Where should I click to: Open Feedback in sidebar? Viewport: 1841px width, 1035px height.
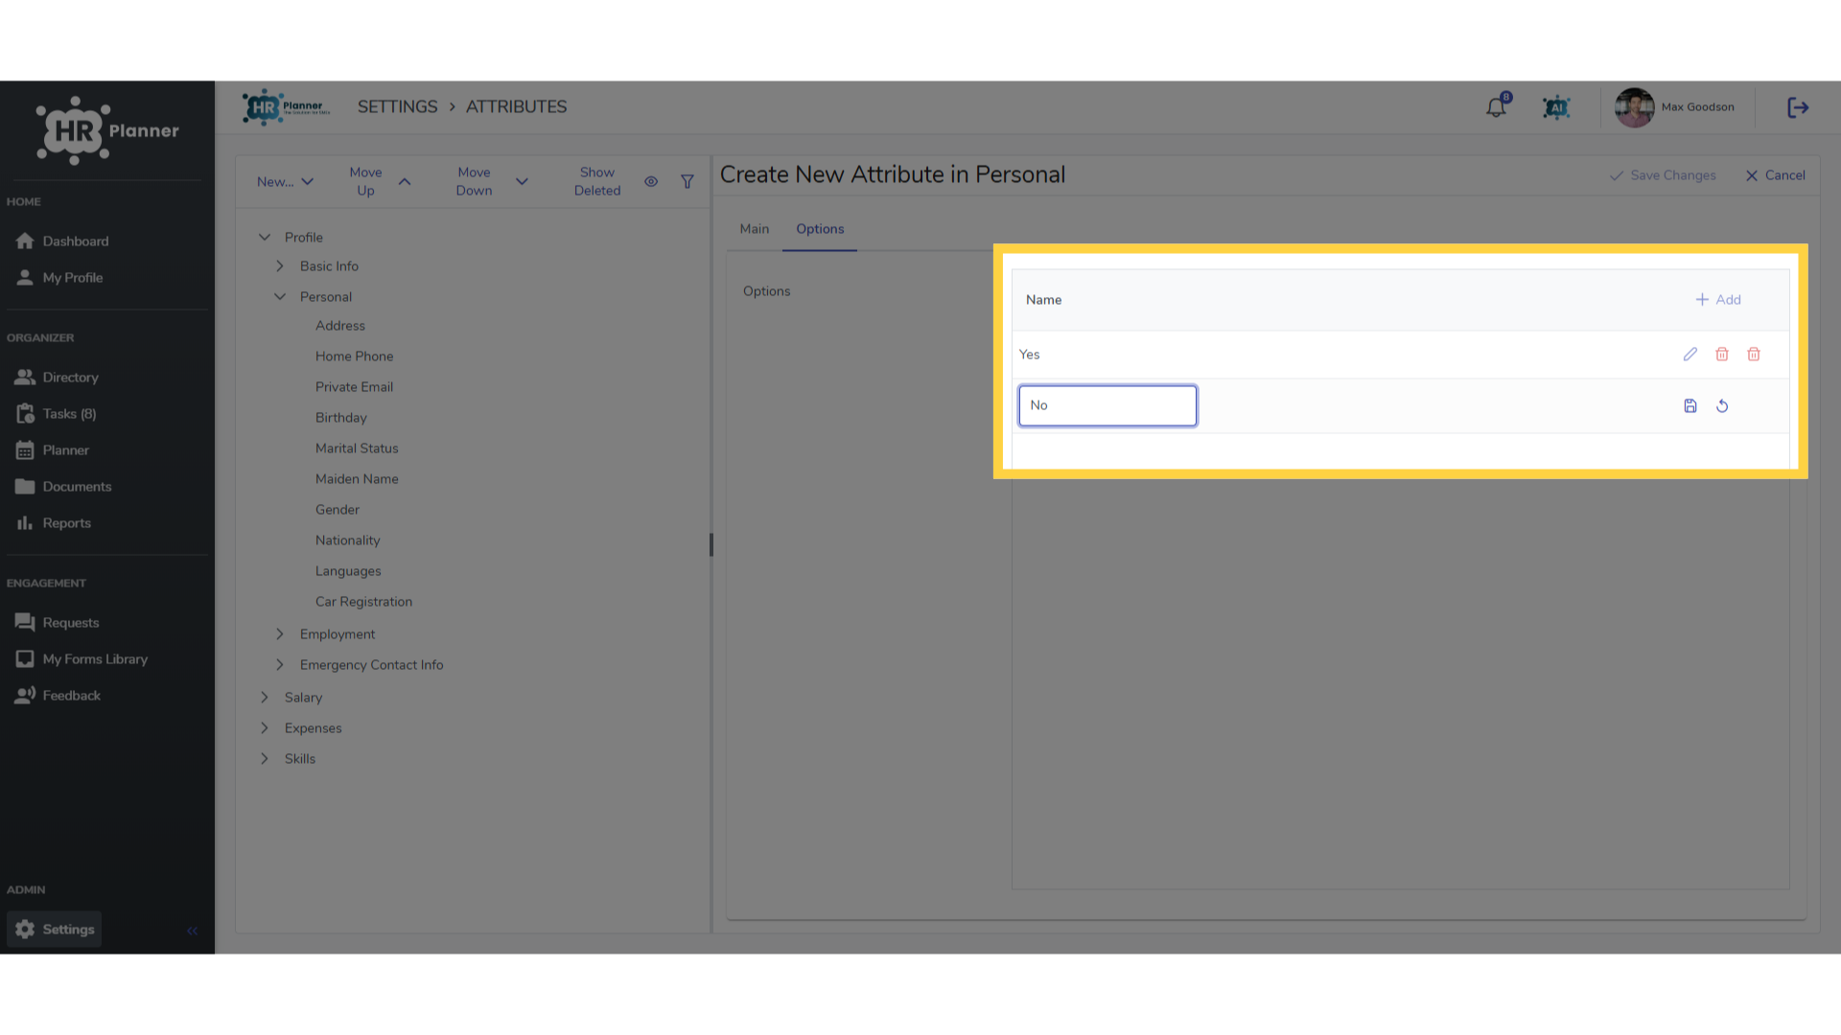(x=58, y=696)
